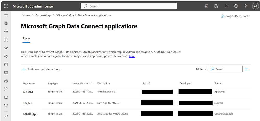Viewport: 260px width, 121px height.
Task: Sort by Developer column header
Action: (185, 83)
